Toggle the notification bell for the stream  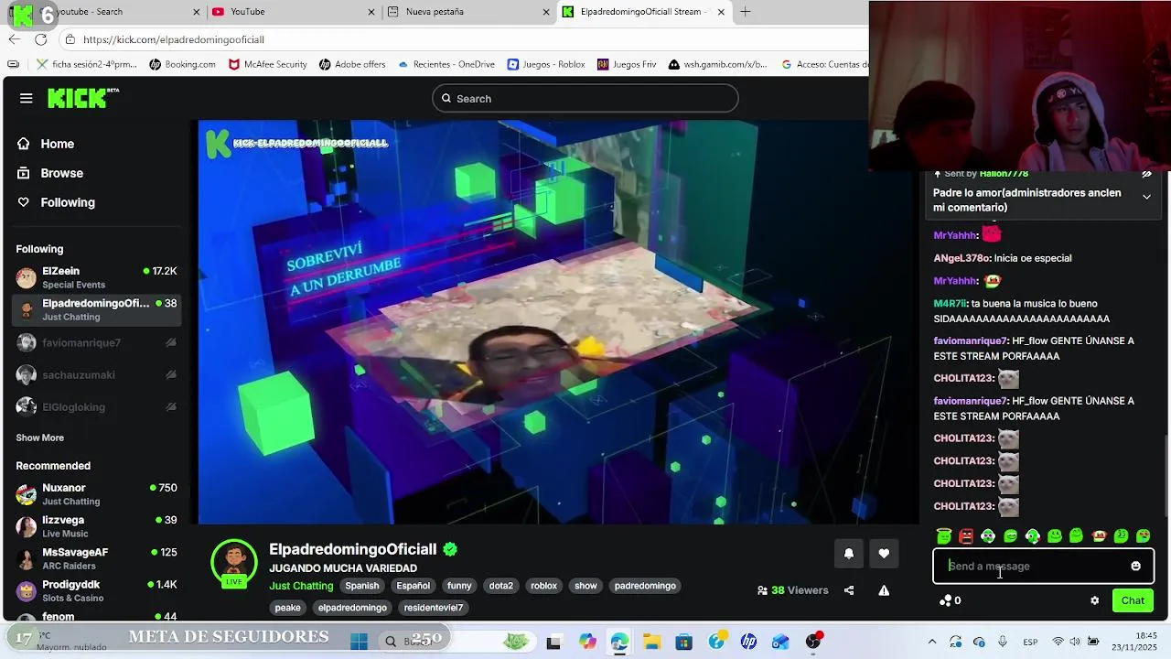coord(848,553)
